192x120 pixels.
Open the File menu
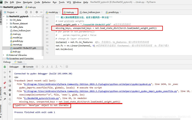tap(6, 2)
